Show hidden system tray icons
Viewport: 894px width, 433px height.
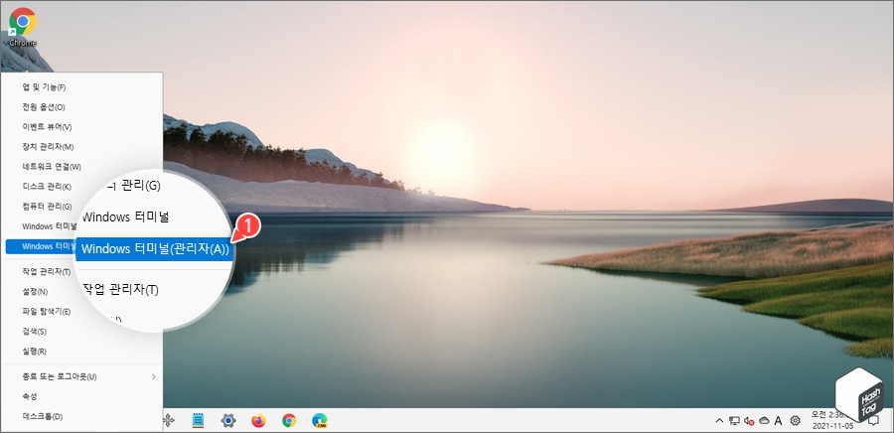[x=719, y=421]
